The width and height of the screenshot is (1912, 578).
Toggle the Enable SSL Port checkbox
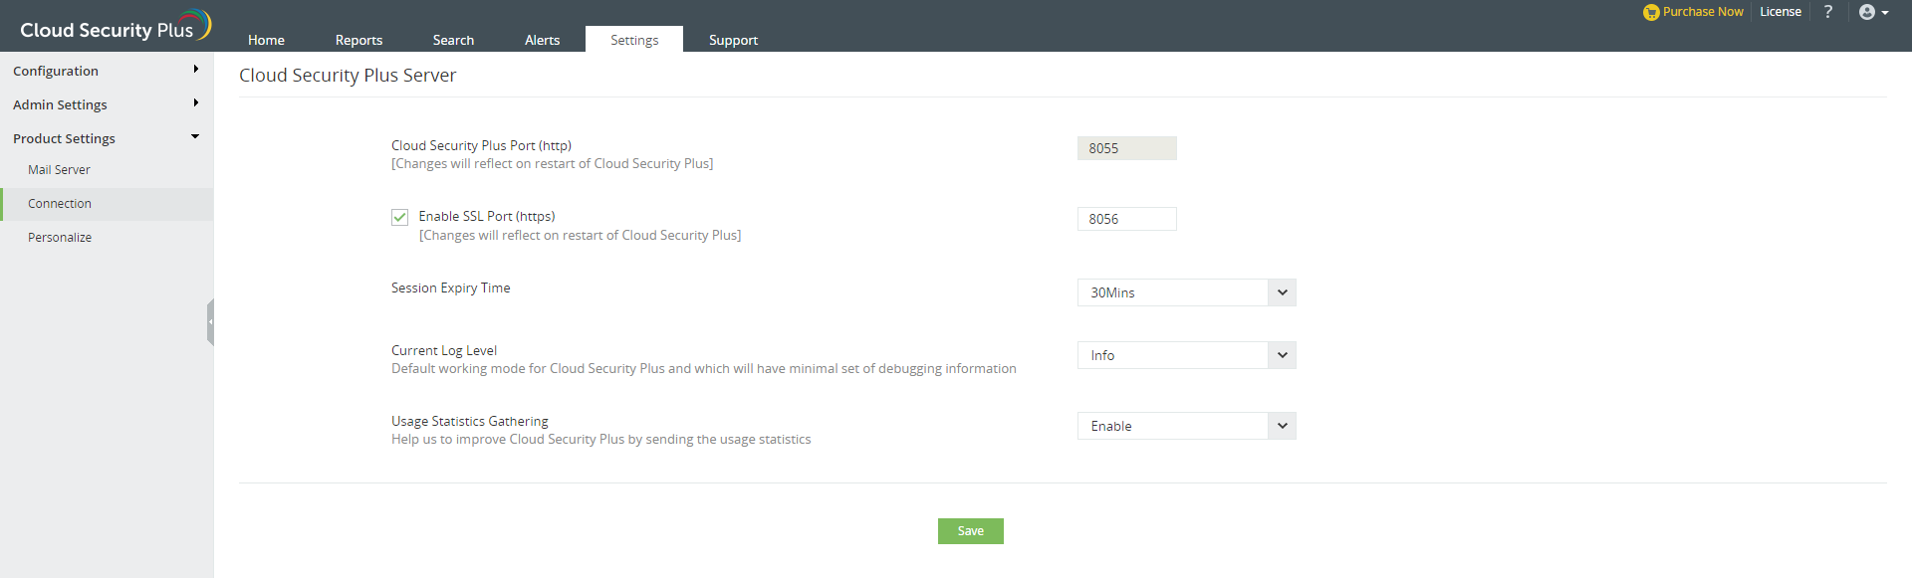(x=399, y=217)
